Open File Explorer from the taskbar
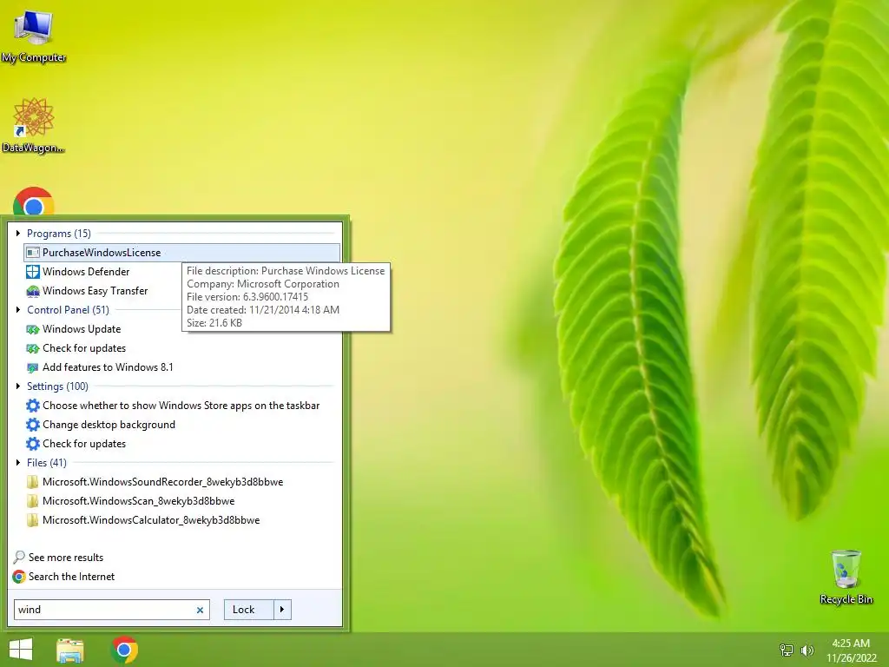The height and width of the screenshot is (667, 889). tap(70, 650)
